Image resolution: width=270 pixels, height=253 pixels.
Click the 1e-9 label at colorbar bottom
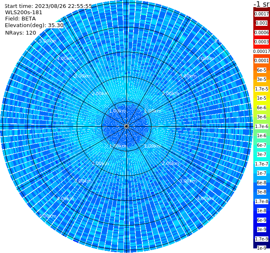click(x=262, y=248)
